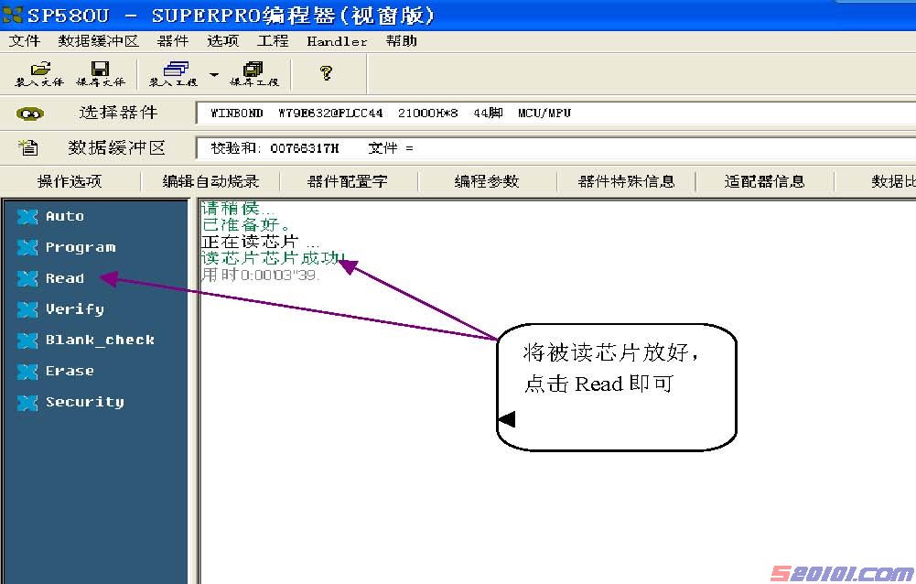
Task: Start the Blank_check operation
Action: coord(100,340)
